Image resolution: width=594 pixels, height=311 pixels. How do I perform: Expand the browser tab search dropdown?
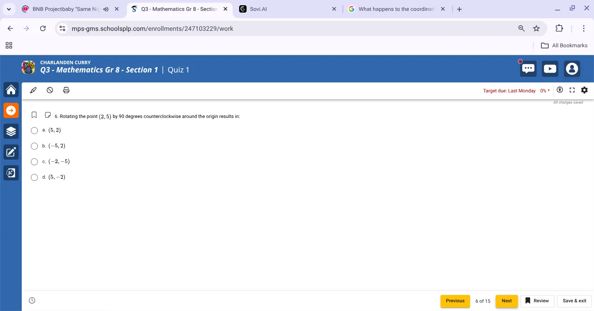click(8, 9)
